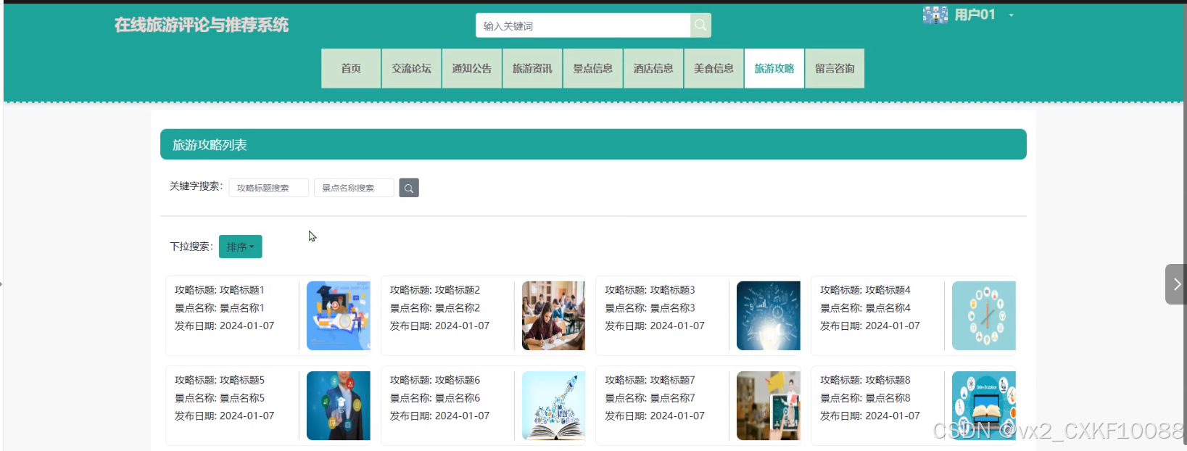Click the 旅游攻略列表 section header
Image resolution: width=1187 pixels, height=451 pixels.
(593, 144)
